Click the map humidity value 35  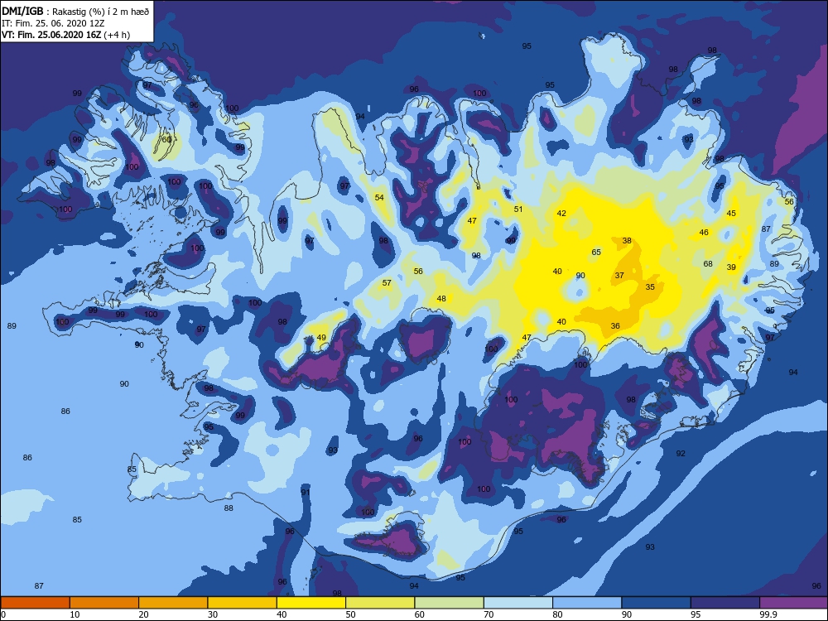(x=650, y=286)
